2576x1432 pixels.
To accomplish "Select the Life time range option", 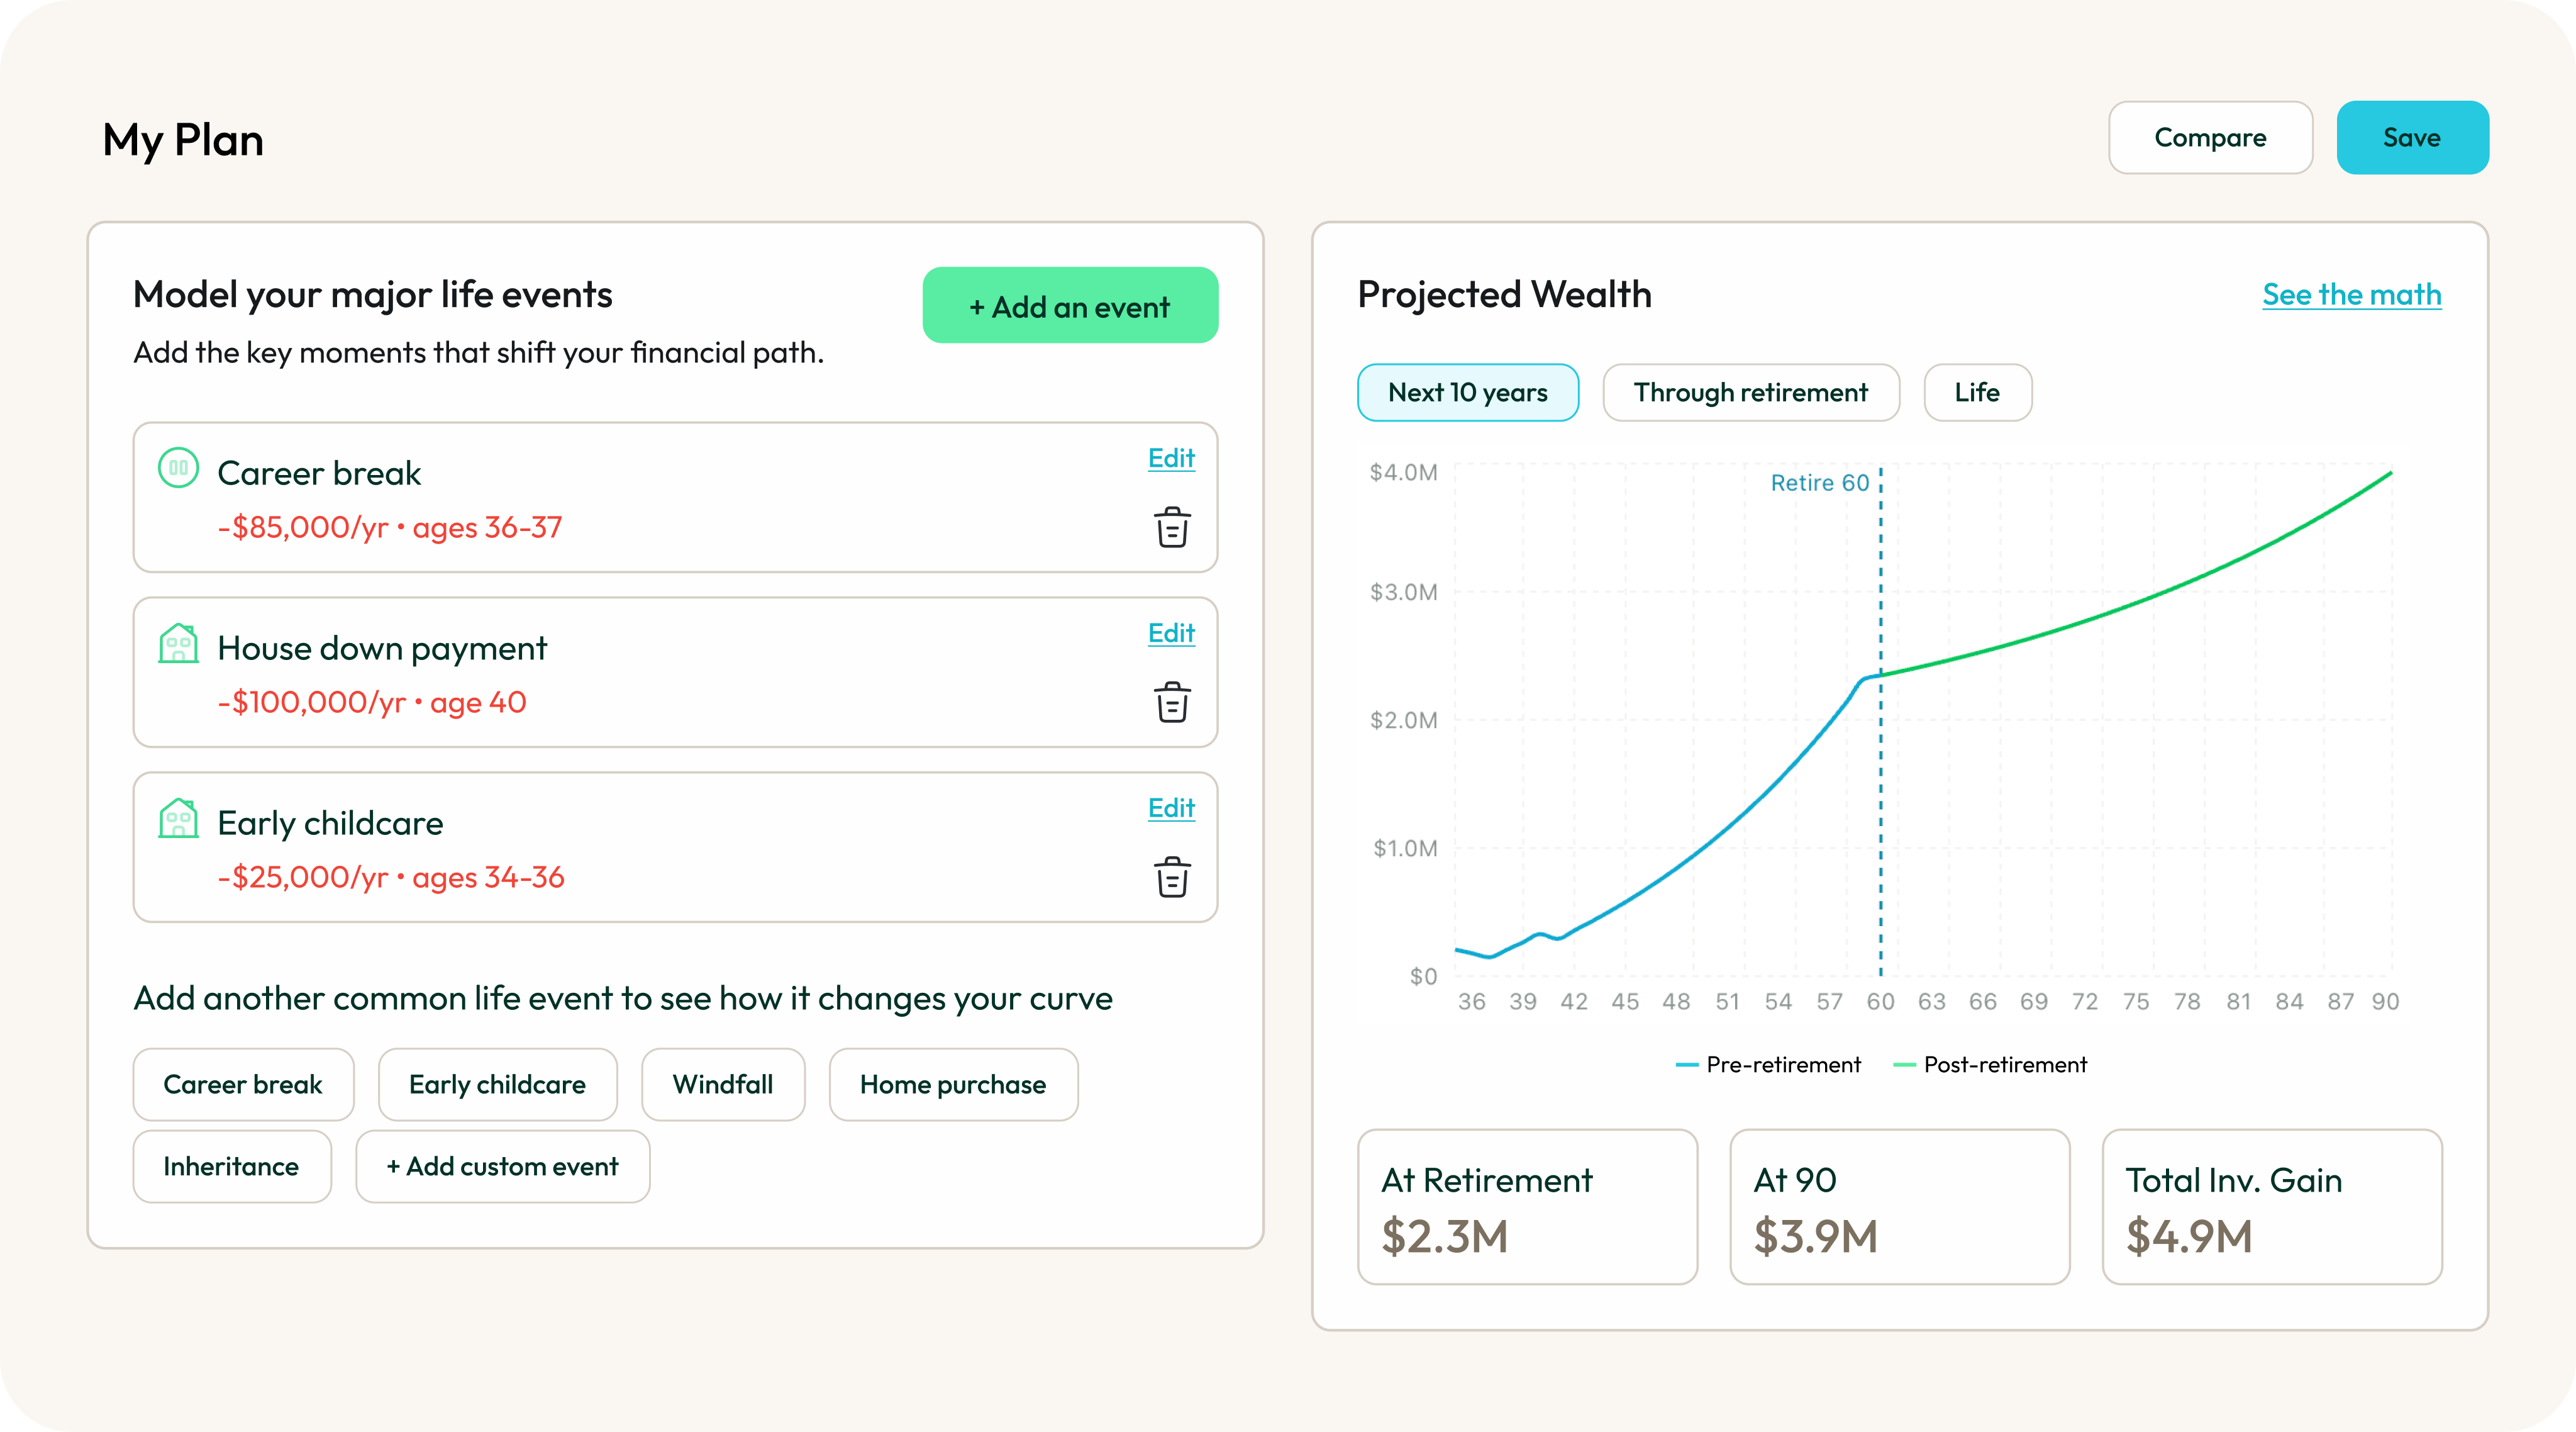I will point(1977,392).
